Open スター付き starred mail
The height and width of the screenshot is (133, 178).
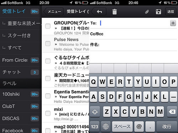[21, 35]
